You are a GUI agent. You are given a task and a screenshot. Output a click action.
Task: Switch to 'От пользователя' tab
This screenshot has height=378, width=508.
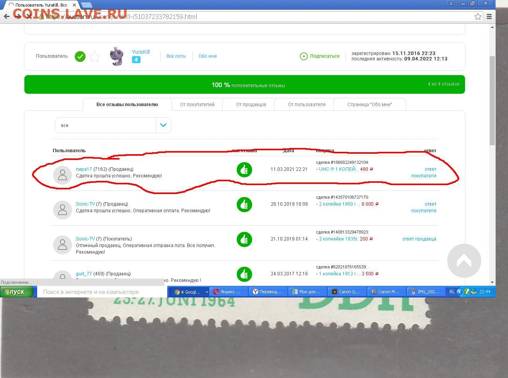point(307,104)
